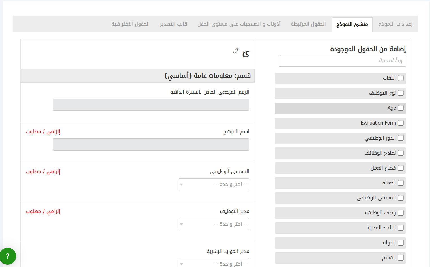Screen dimensions: 430x267
Task: Expand the مدير التوظيف dropdown
Action: click(x=214, y=224)
